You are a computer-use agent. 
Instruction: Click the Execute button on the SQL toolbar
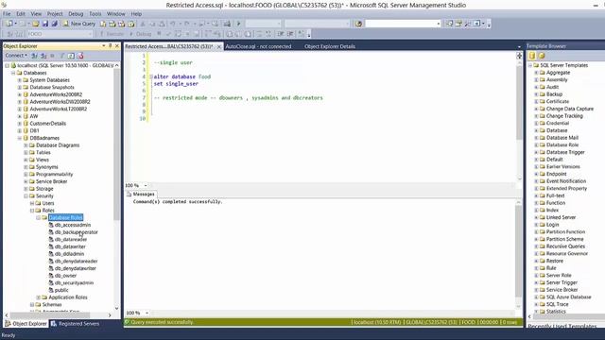(112, 34)
